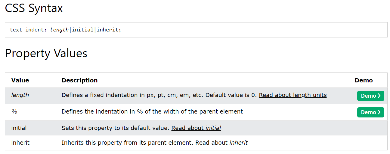Click the 'CSS Syntax' heading
The height and width of the screenshot is (154, 390).
click(34, 8)
